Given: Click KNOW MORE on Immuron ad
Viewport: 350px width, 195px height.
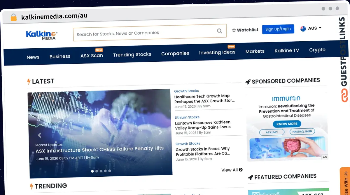Looking at the screenshot, I should point(287,124).
